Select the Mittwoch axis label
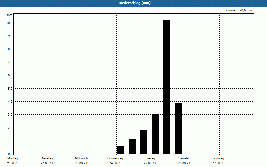 pyautogui.click(x=81, y=158)
